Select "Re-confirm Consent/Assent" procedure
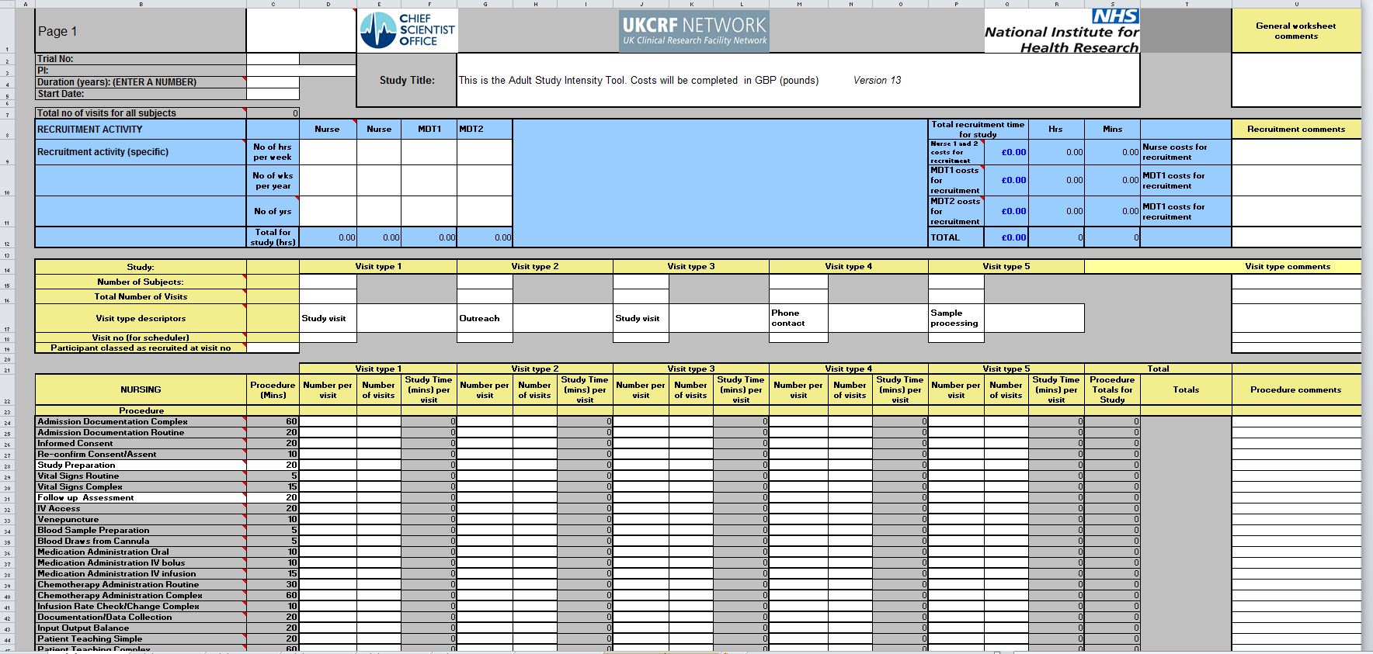This screenshot has height=654, width=1373. 141,454
